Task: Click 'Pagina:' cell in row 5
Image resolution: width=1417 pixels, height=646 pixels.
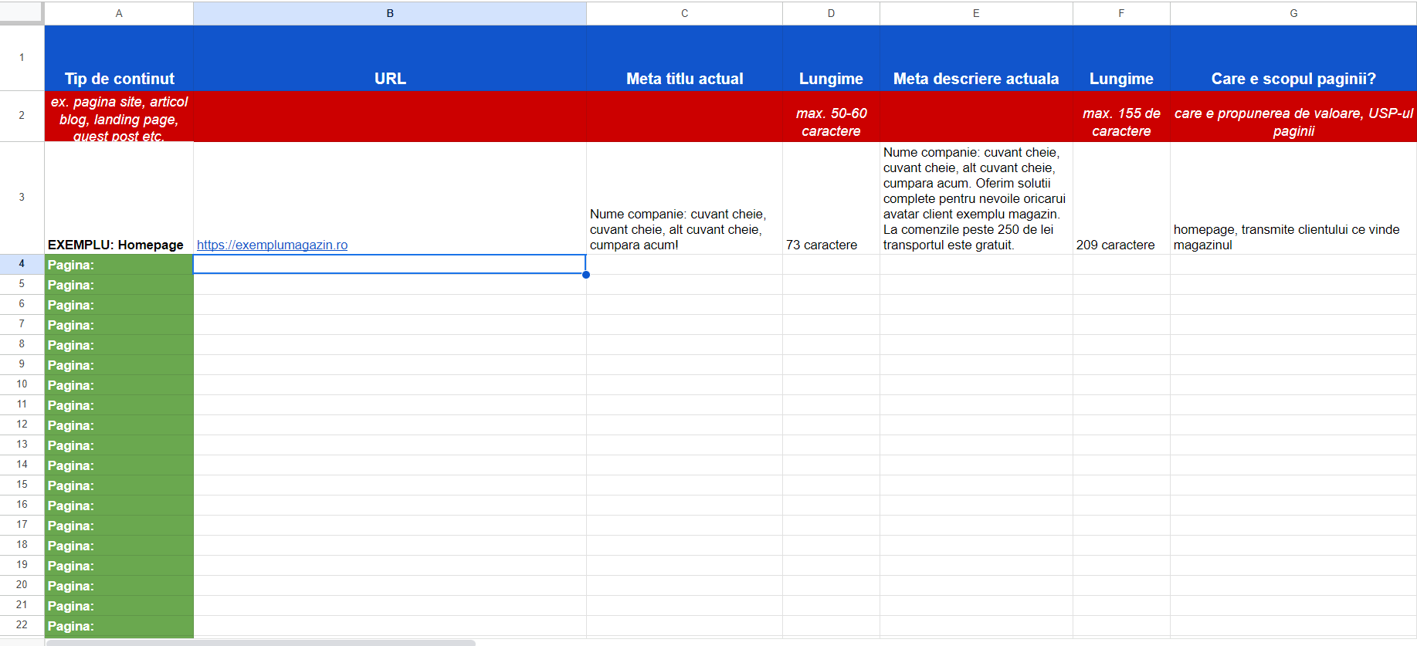Action: [119, 285]
